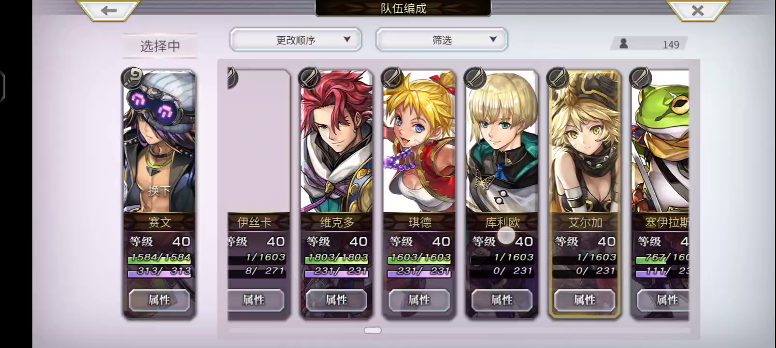Close the team formation screen

[x=697, y=10]
